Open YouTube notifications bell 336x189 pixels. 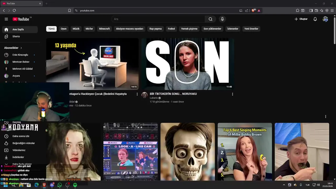[315, 19]
